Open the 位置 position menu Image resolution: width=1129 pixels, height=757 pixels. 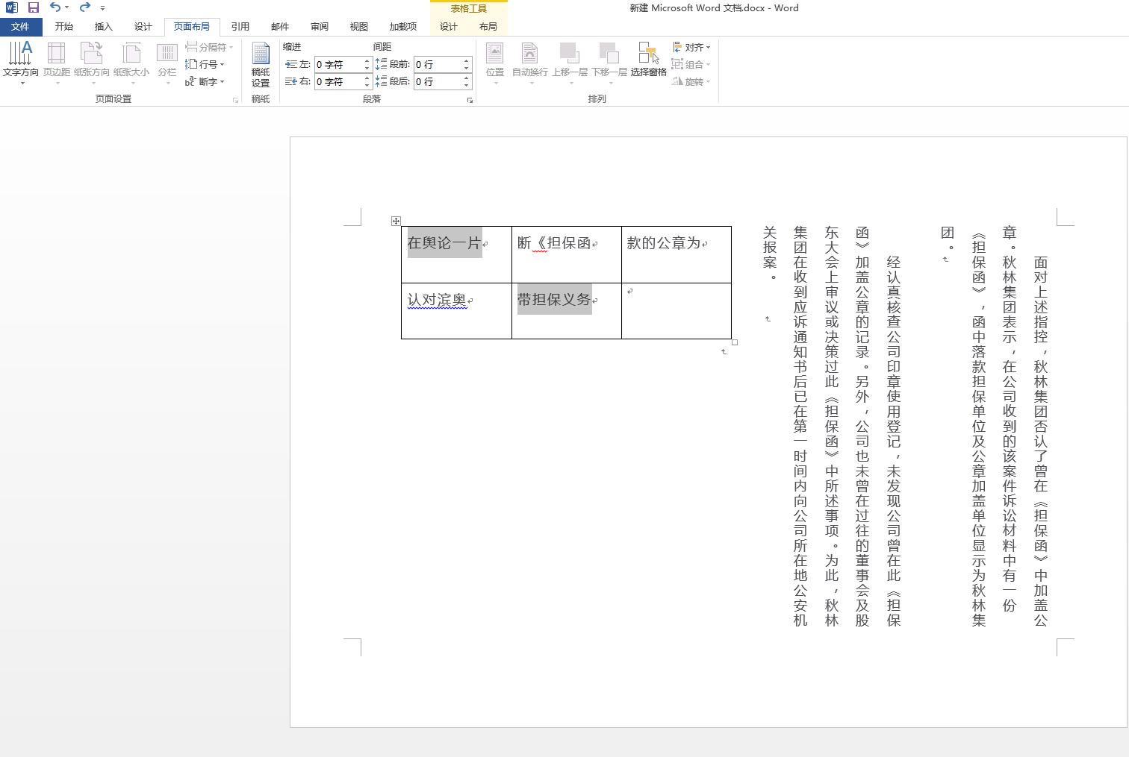pos(495,63)
